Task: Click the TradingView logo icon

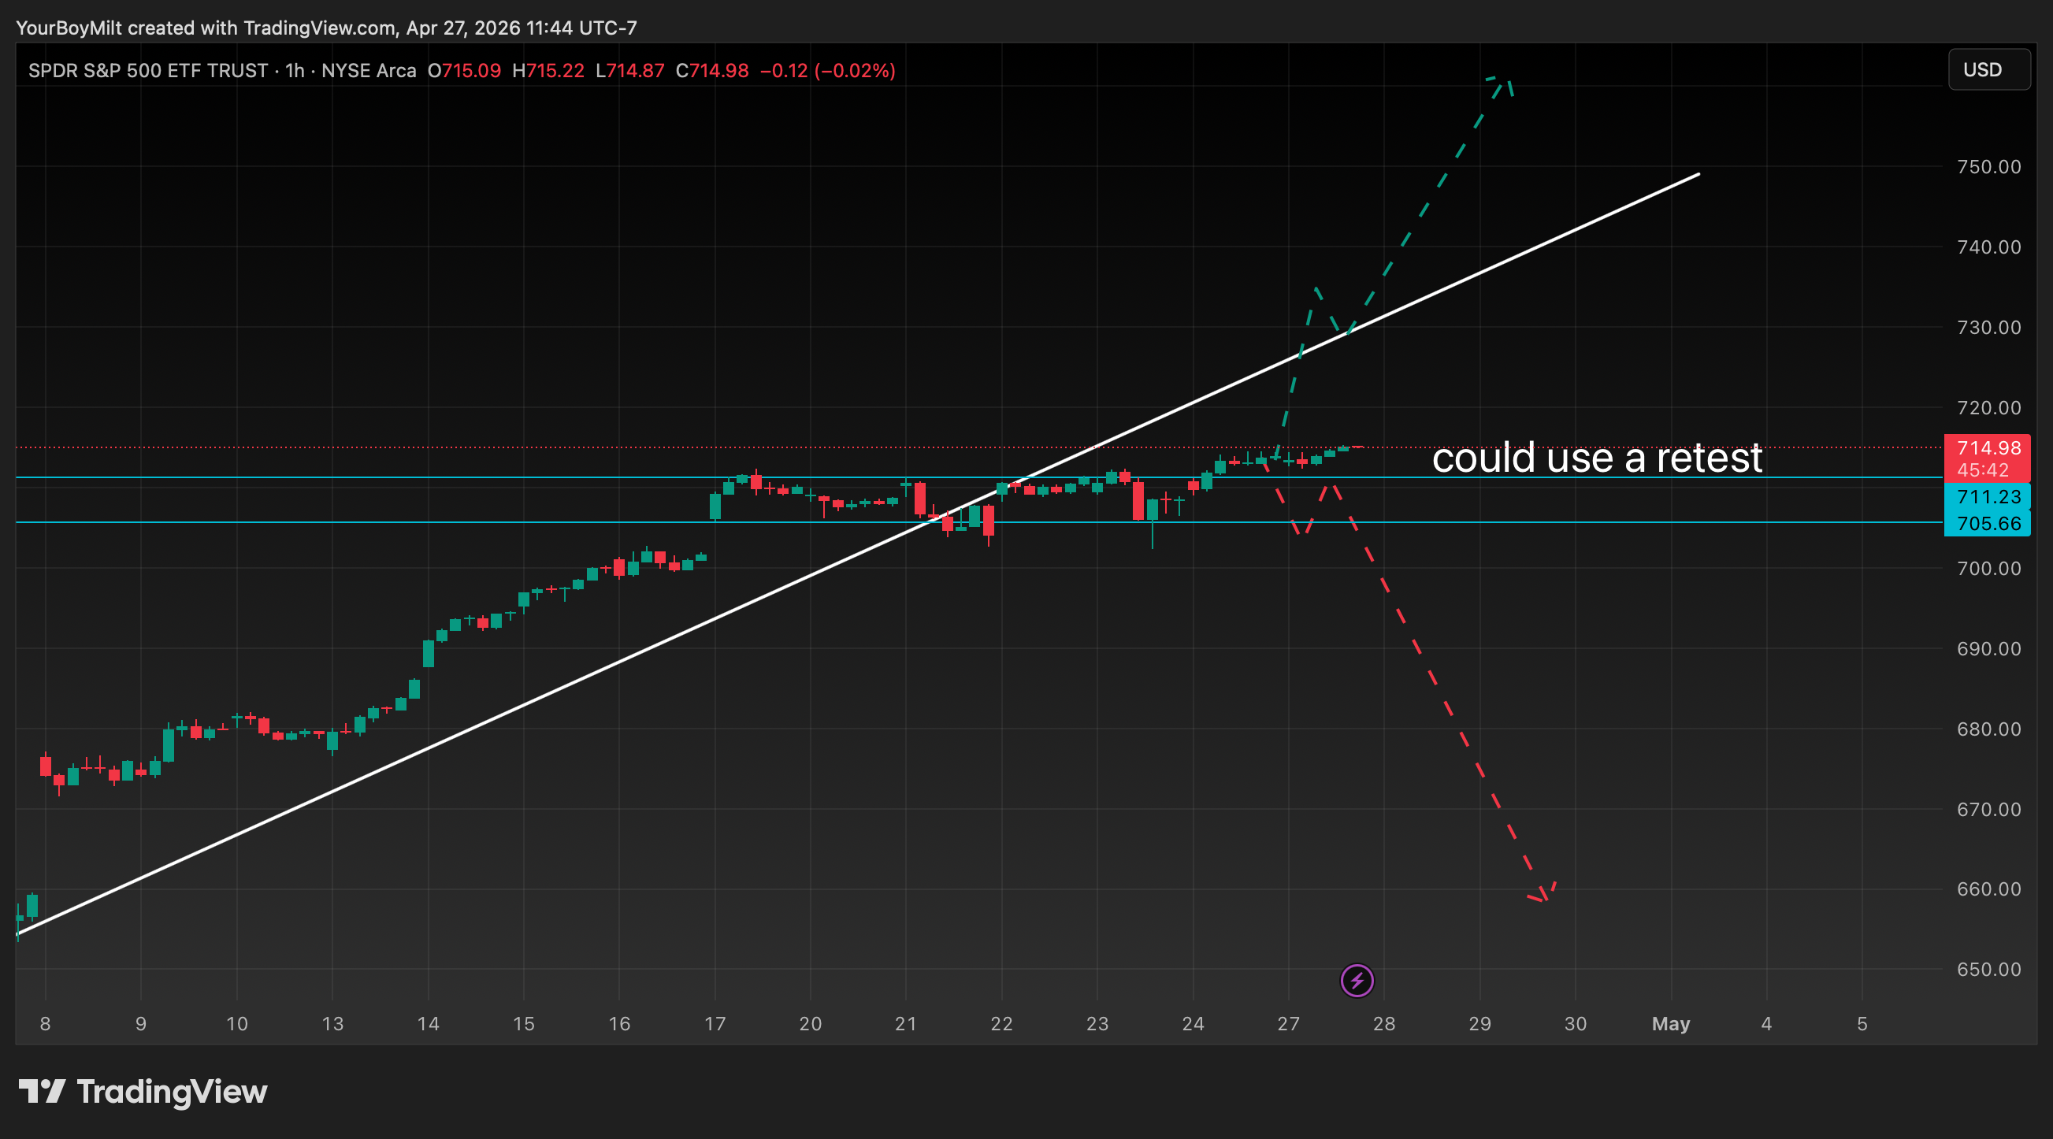Action: (x=42, y=1091)
